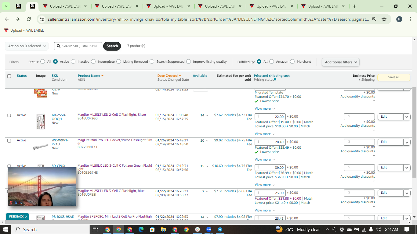Open the MagLite Mini Pro product image

(x=41, y=147)
